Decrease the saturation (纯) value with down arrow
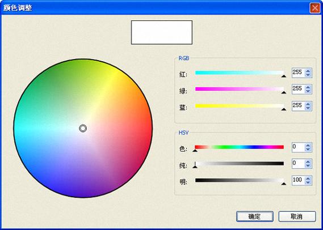The image size is (323, 230). pos(308,166)
